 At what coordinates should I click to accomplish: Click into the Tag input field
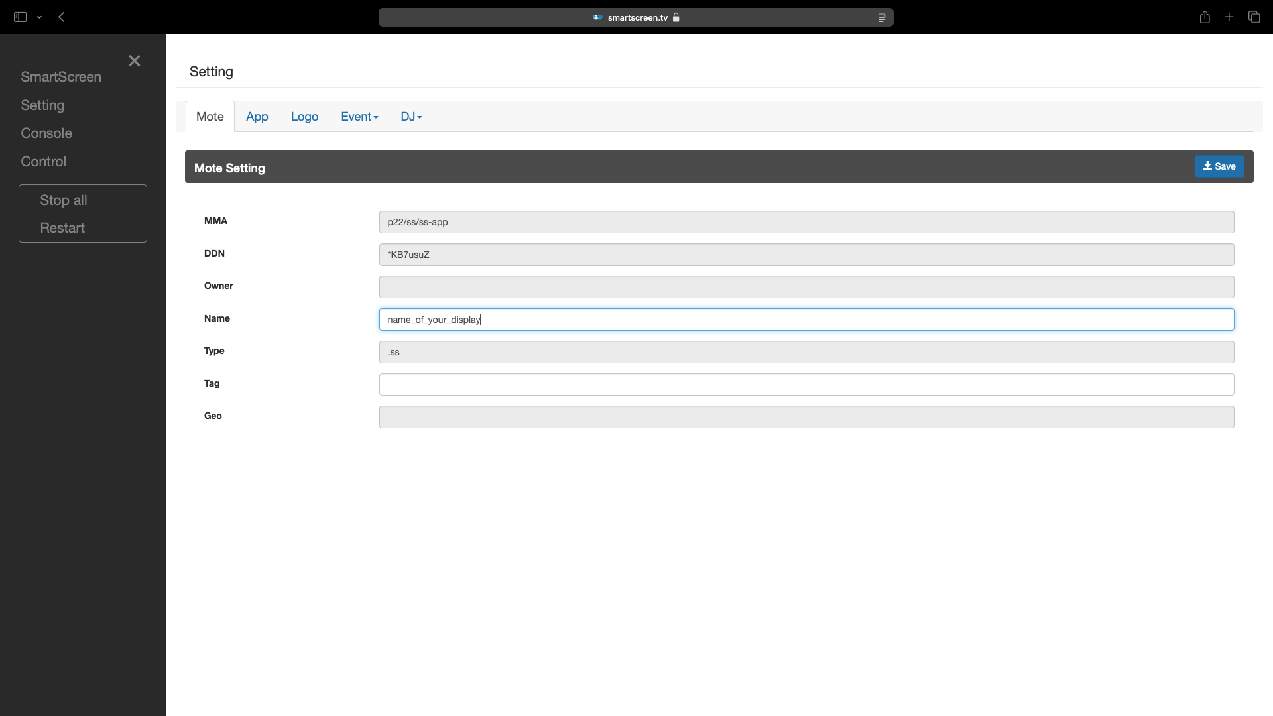click(806, 385)
